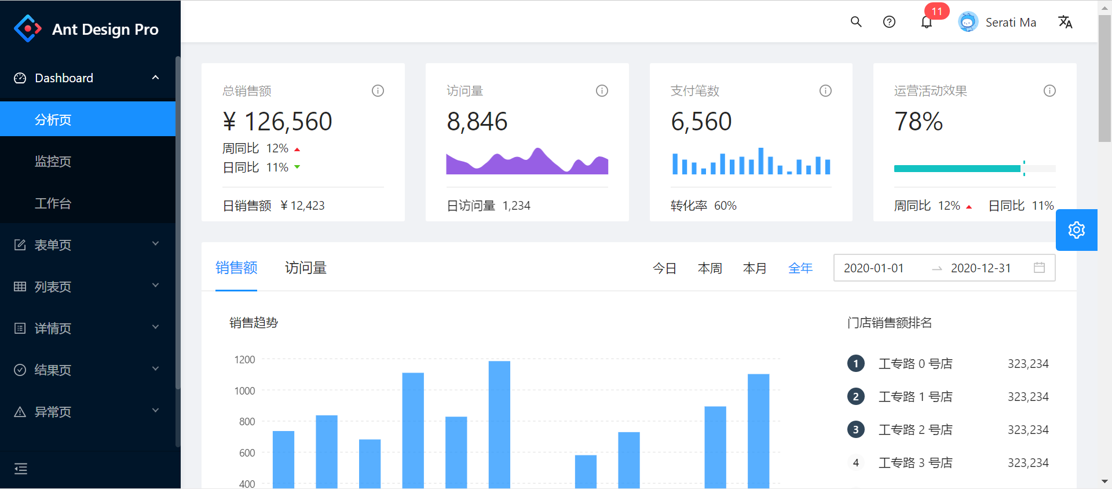Screen dimensions: 1112x489
Task: Click the 工专路 0 号店 ranking row
Action: [x=948, y=364]
